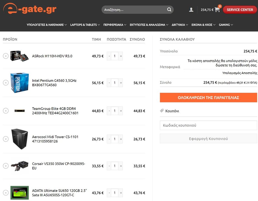Click the Corsair power supply thumbnail
The height and width of the screenshot is (201, 258).
click(x=20, y=166)
